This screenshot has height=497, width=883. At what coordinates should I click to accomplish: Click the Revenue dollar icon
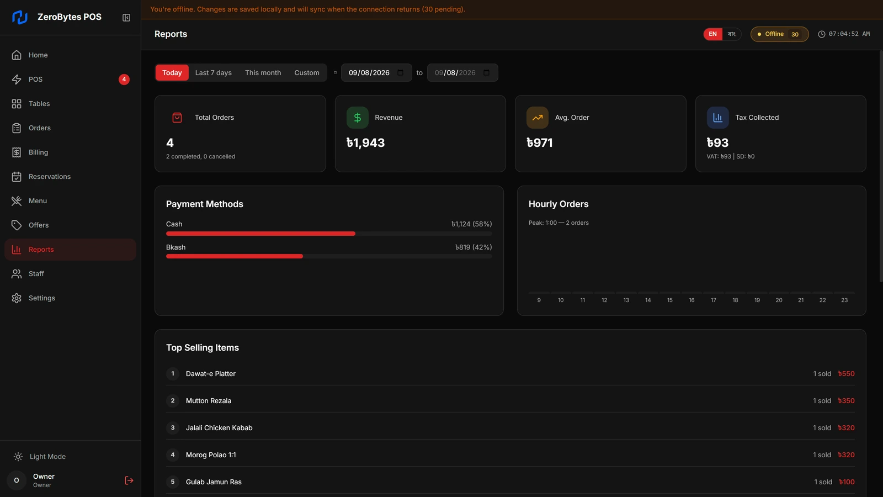(358, 118)
